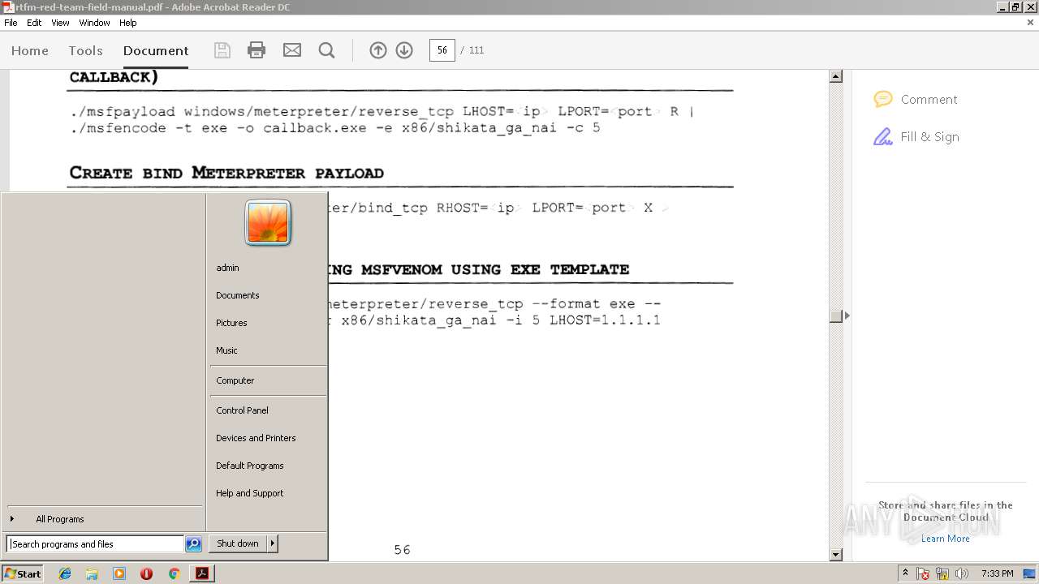
Task: Click the volume speaker tray icon
Action: pos(962,573)
